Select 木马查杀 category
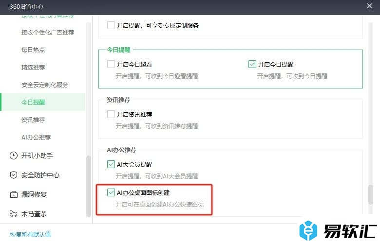Screen dimensions: 380x243 point(34,214)
